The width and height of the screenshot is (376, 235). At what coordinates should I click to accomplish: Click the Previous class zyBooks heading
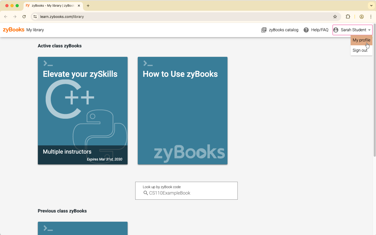coord(62,211)
